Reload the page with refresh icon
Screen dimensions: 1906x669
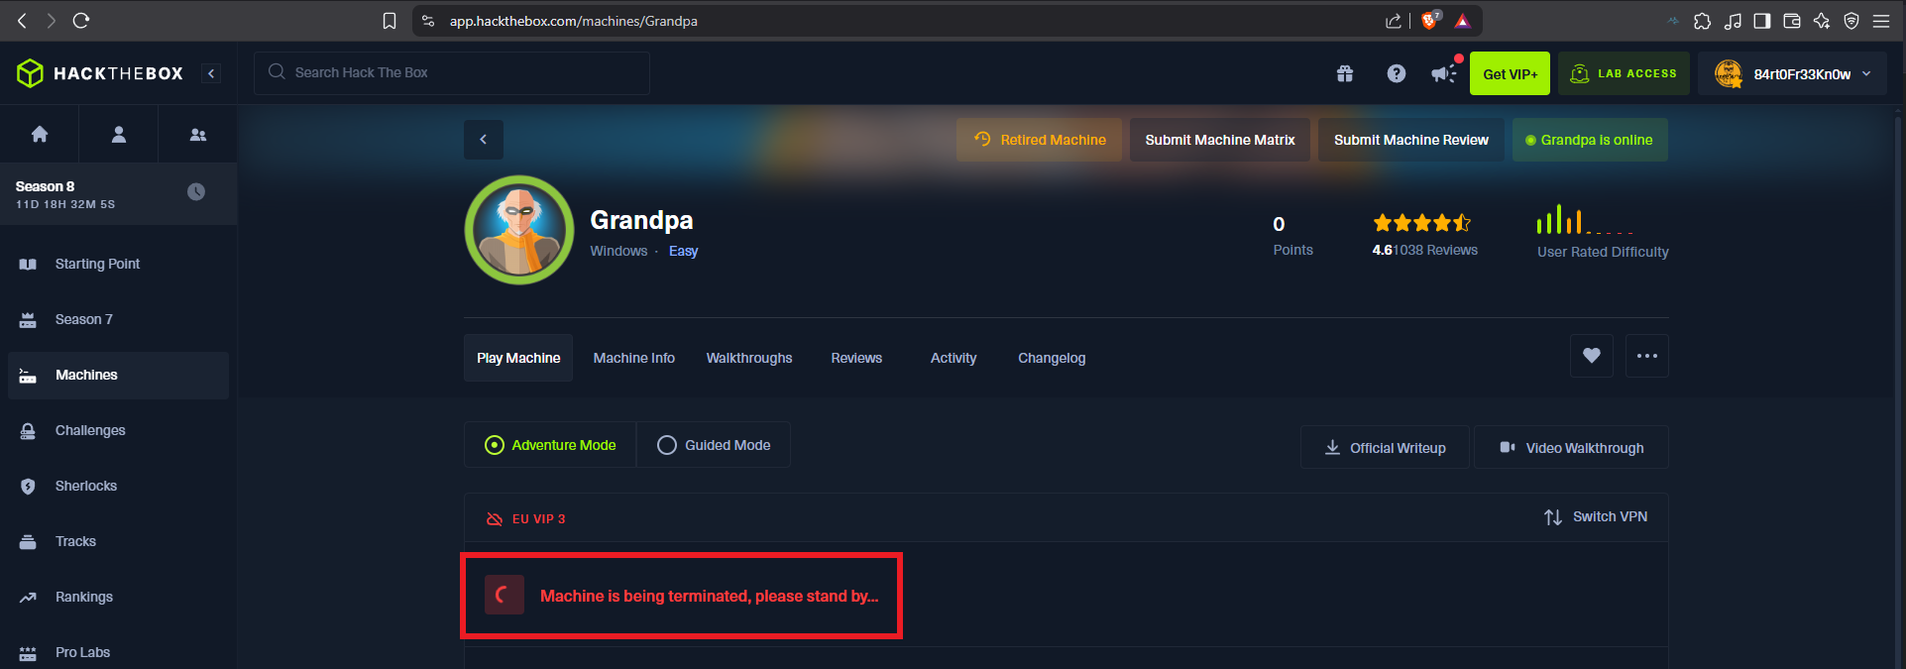(x=81, y=20)
